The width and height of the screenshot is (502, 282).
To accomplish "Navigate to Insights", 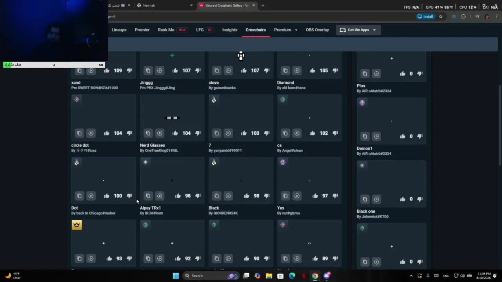I will click(x=229, y=30).
